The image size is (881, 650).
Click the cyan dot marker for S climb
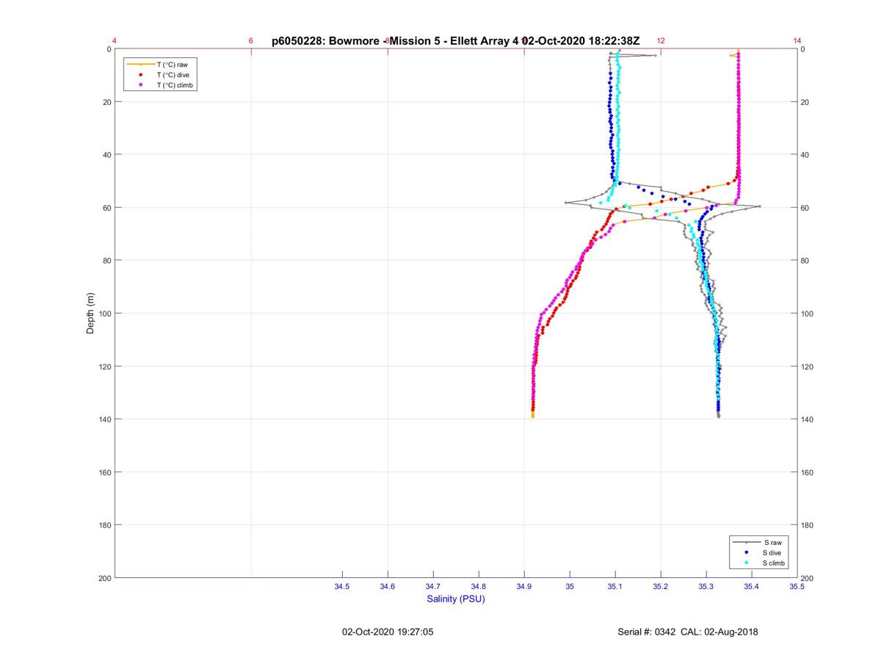[x=746, y=563]
